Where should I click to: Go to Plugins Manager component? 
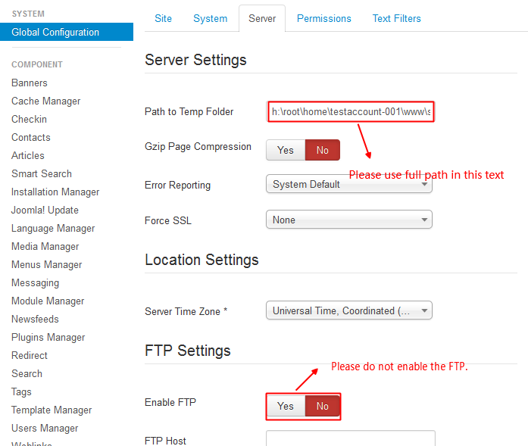(x=48, y=337)
